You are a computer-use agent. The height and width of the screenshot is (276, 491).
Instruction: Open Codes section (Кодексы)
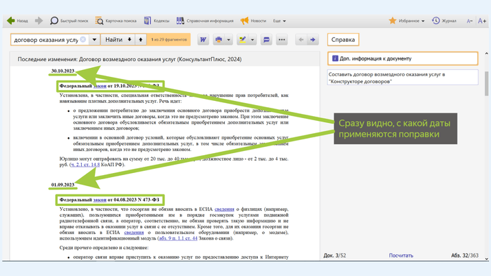point(156,21)
